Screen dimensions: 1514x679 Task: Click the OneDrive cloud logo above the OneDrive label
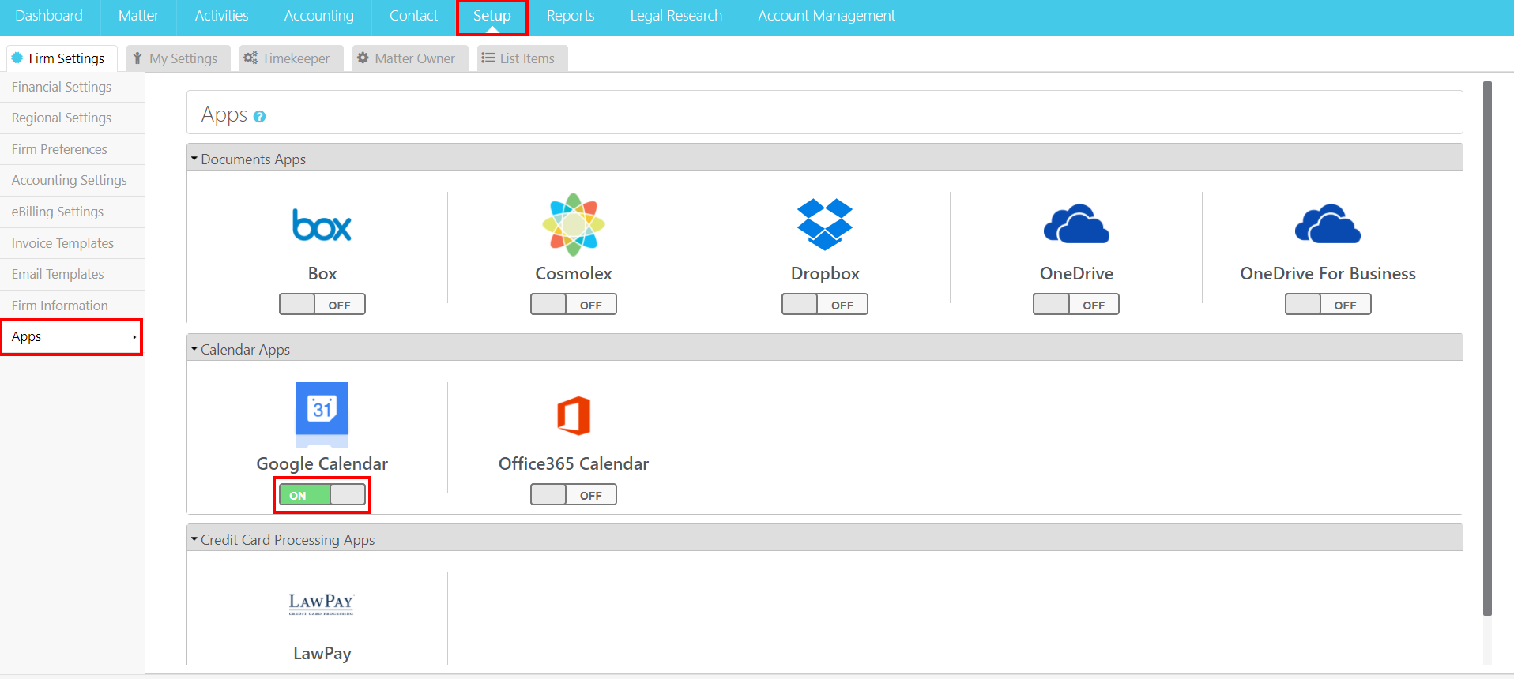[1076, 224]
